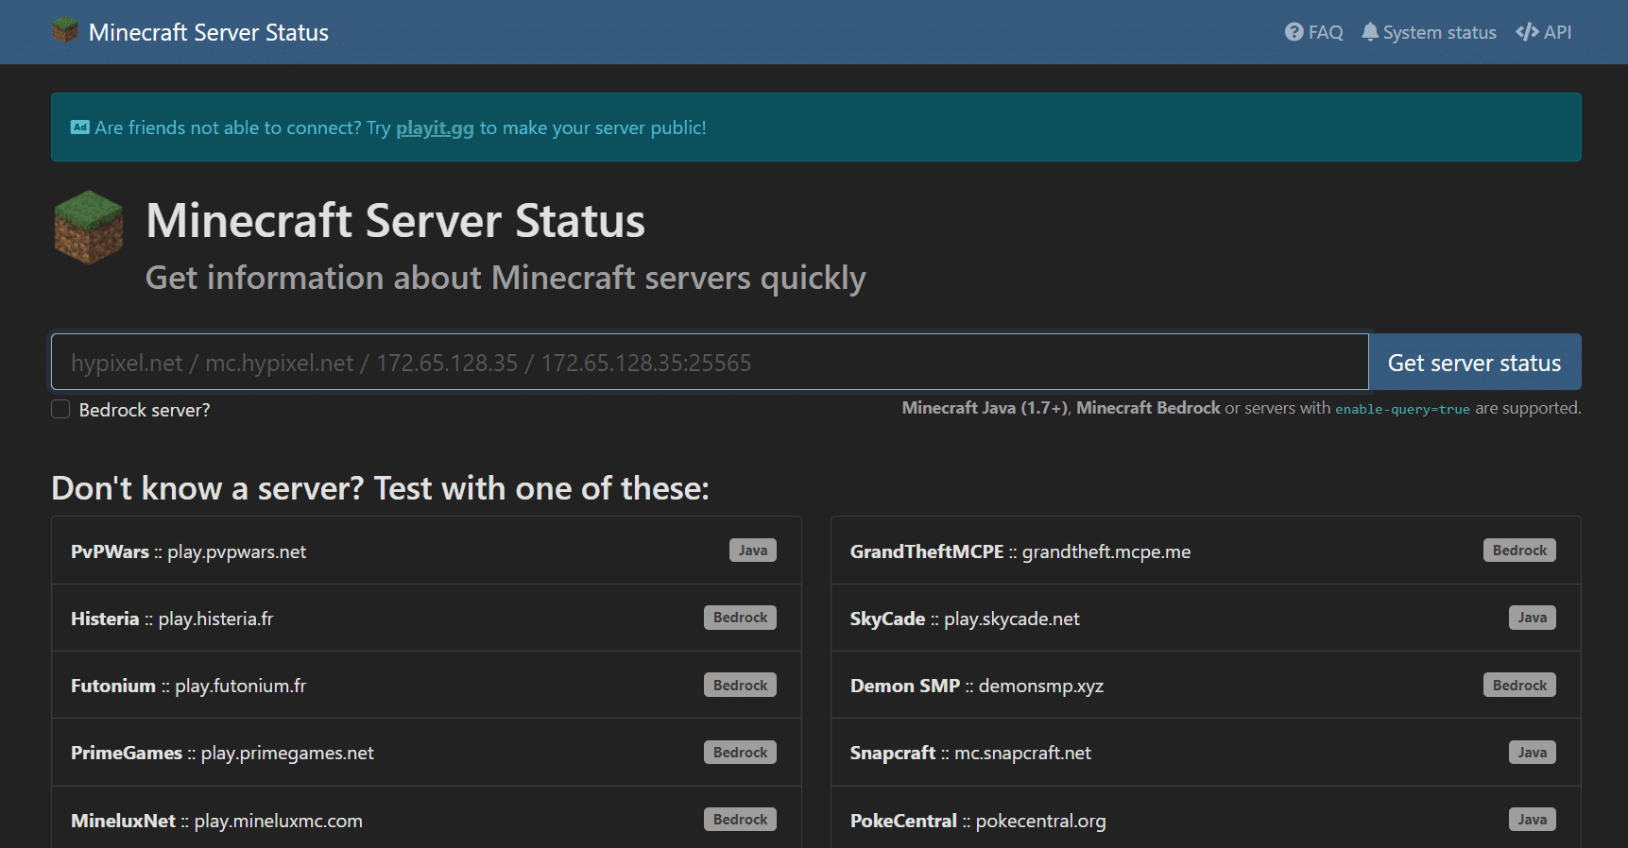Open the FAQ page link

[1314, 32]
